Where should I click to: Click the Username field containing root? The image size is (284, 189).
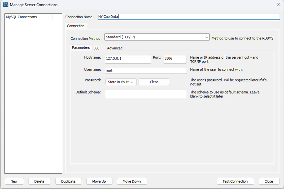point(146,70)
